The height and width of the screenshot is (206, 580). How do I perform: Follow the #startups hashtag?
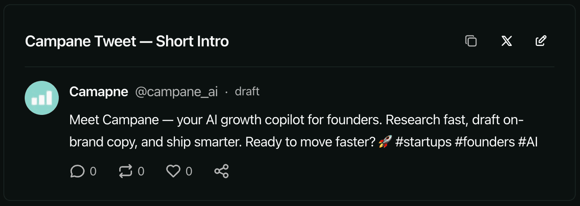[423, 142]
